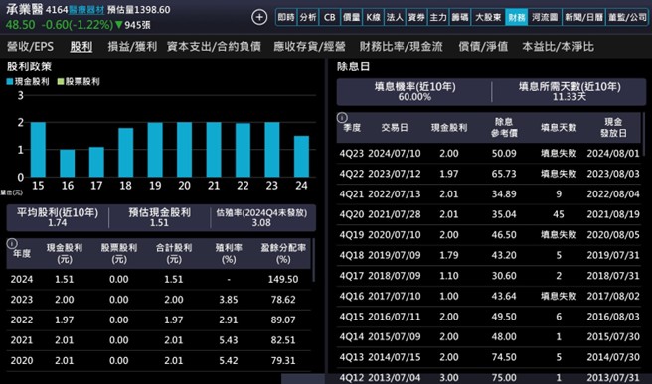Open the 河流圖 tab
This screenshot has height=384, width=652.
(x=545, y=18)
